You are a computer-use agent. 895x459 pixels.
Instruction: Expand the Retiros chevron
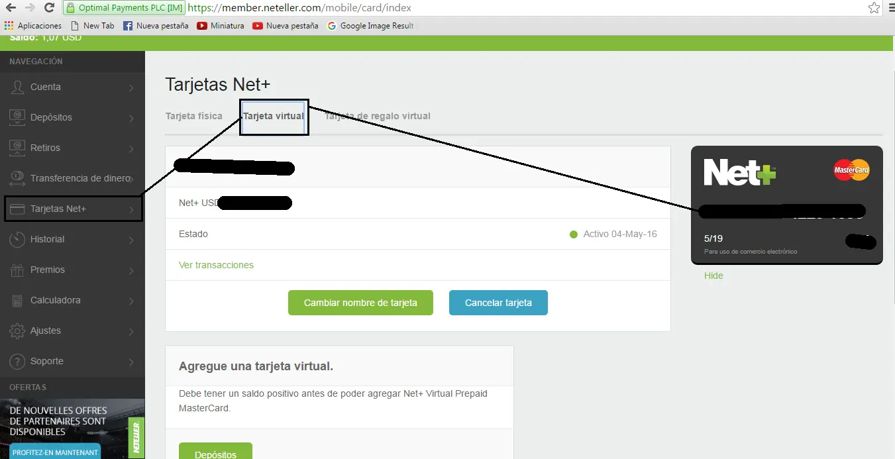point(131,149)
